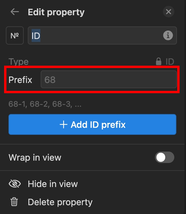Screen dimensions: 186x214
Task: Click the Wrap in view label
Action: [35, 157]
